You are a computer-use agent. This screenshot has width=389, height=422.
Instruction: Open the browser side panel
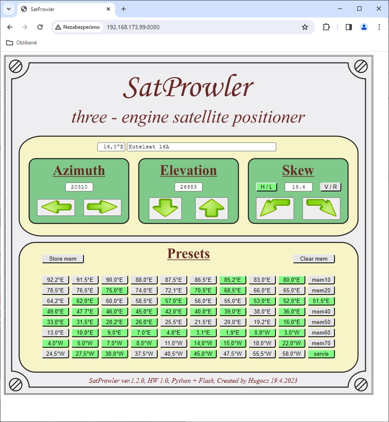[349, 27]
